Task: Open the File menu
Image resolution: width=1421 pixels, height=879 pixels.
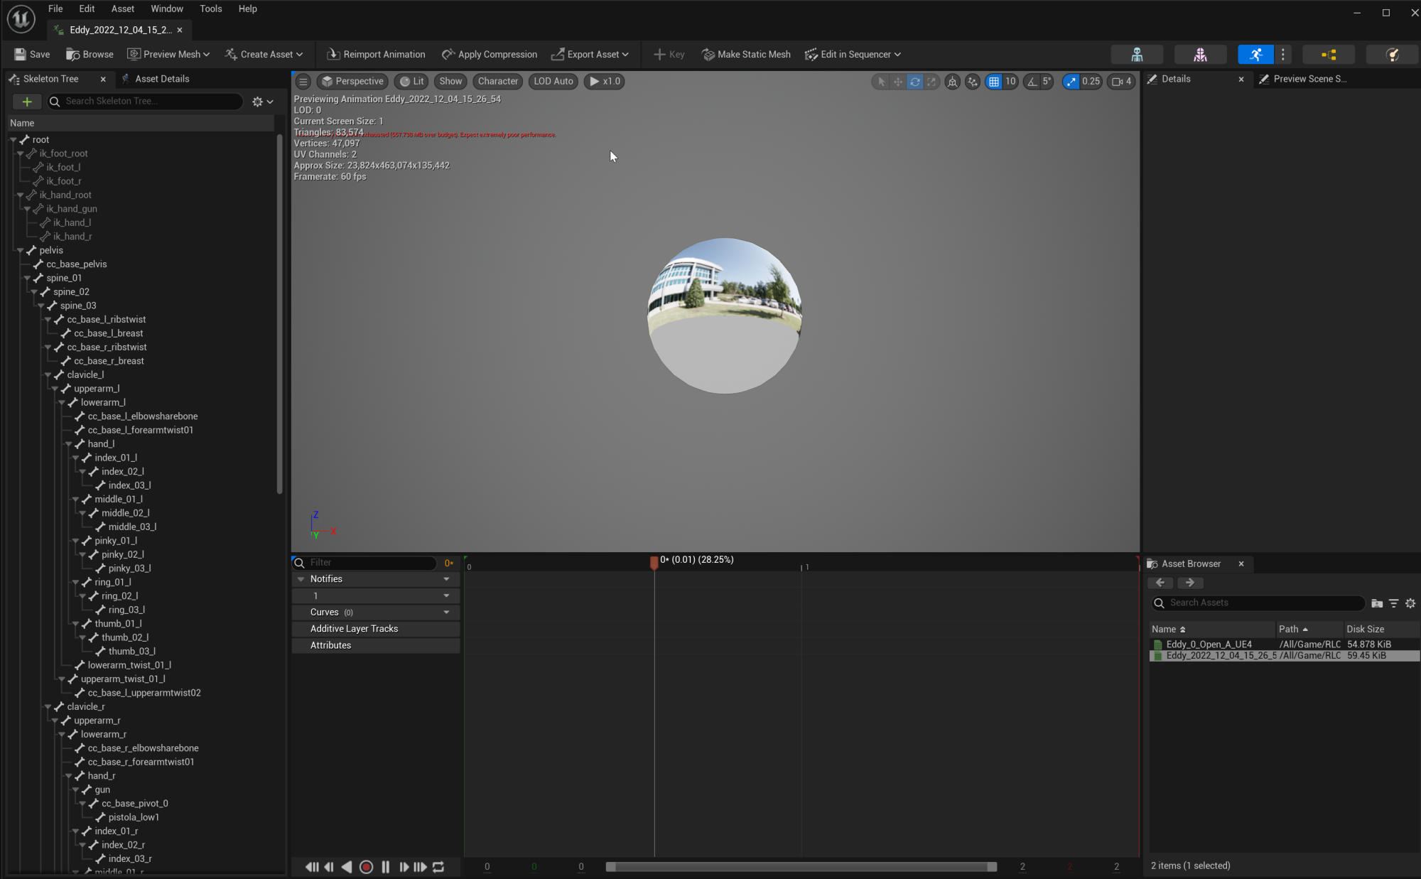Action: click(55, 9)
